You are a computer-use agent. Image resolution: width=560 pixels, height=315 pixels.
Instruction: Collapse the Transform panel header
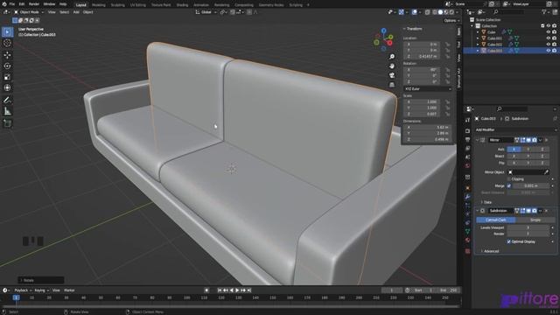click(413, 29)
